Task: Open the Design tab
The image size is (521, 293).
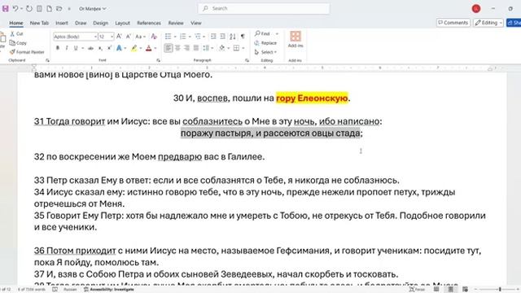Action: pyautogui.click(x=100, y=23)
